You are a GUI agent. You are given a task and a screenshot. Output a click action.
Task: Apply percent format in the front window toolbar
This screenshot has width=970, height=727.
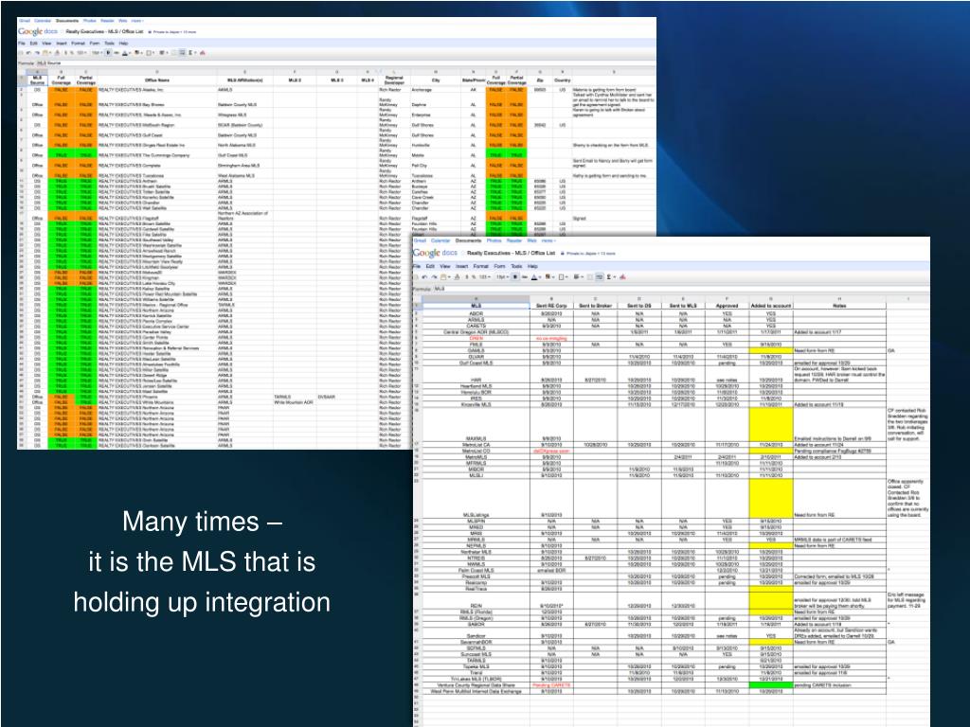(x=474, y=277)
